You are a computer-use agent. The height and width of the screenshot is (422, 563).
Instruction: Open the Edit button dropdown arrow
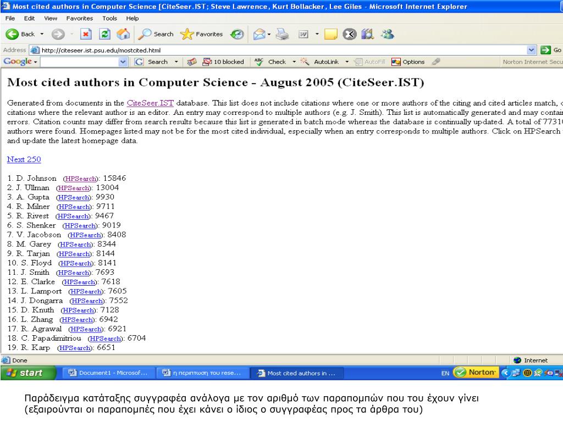[x=317, y=34]
